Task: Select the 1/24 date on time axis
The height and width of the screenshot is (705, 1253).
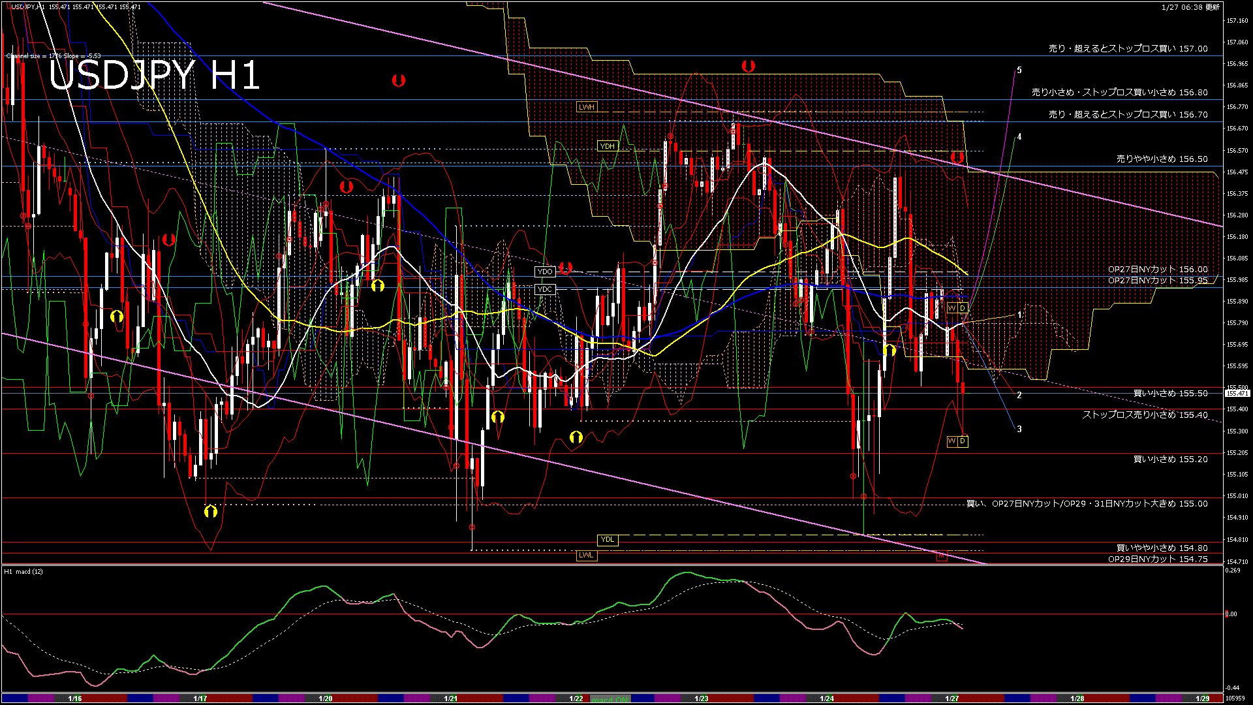Action: coord(826,698)
